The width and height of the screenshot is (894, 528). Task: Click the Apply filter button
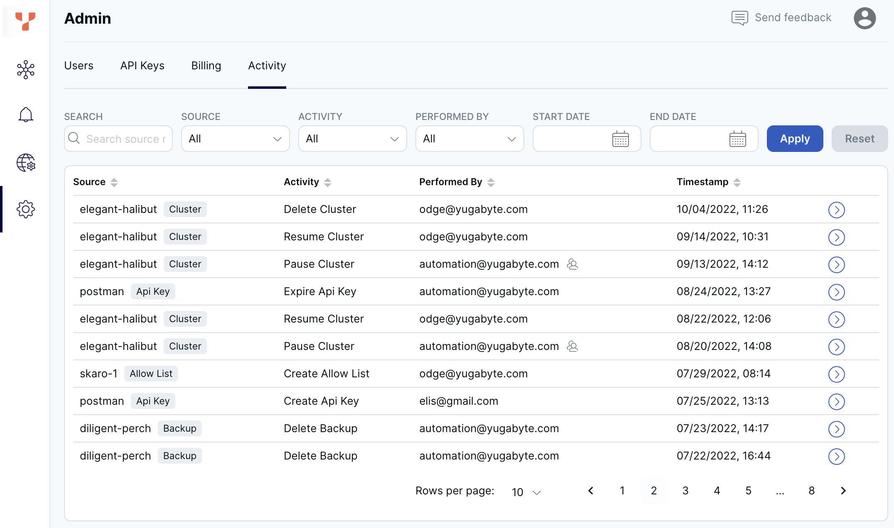(x=794, y=139)
